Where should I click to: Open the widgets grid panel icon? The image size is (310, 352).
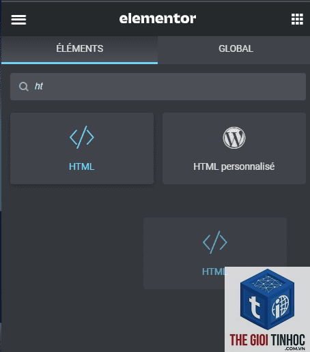(297, 19)
